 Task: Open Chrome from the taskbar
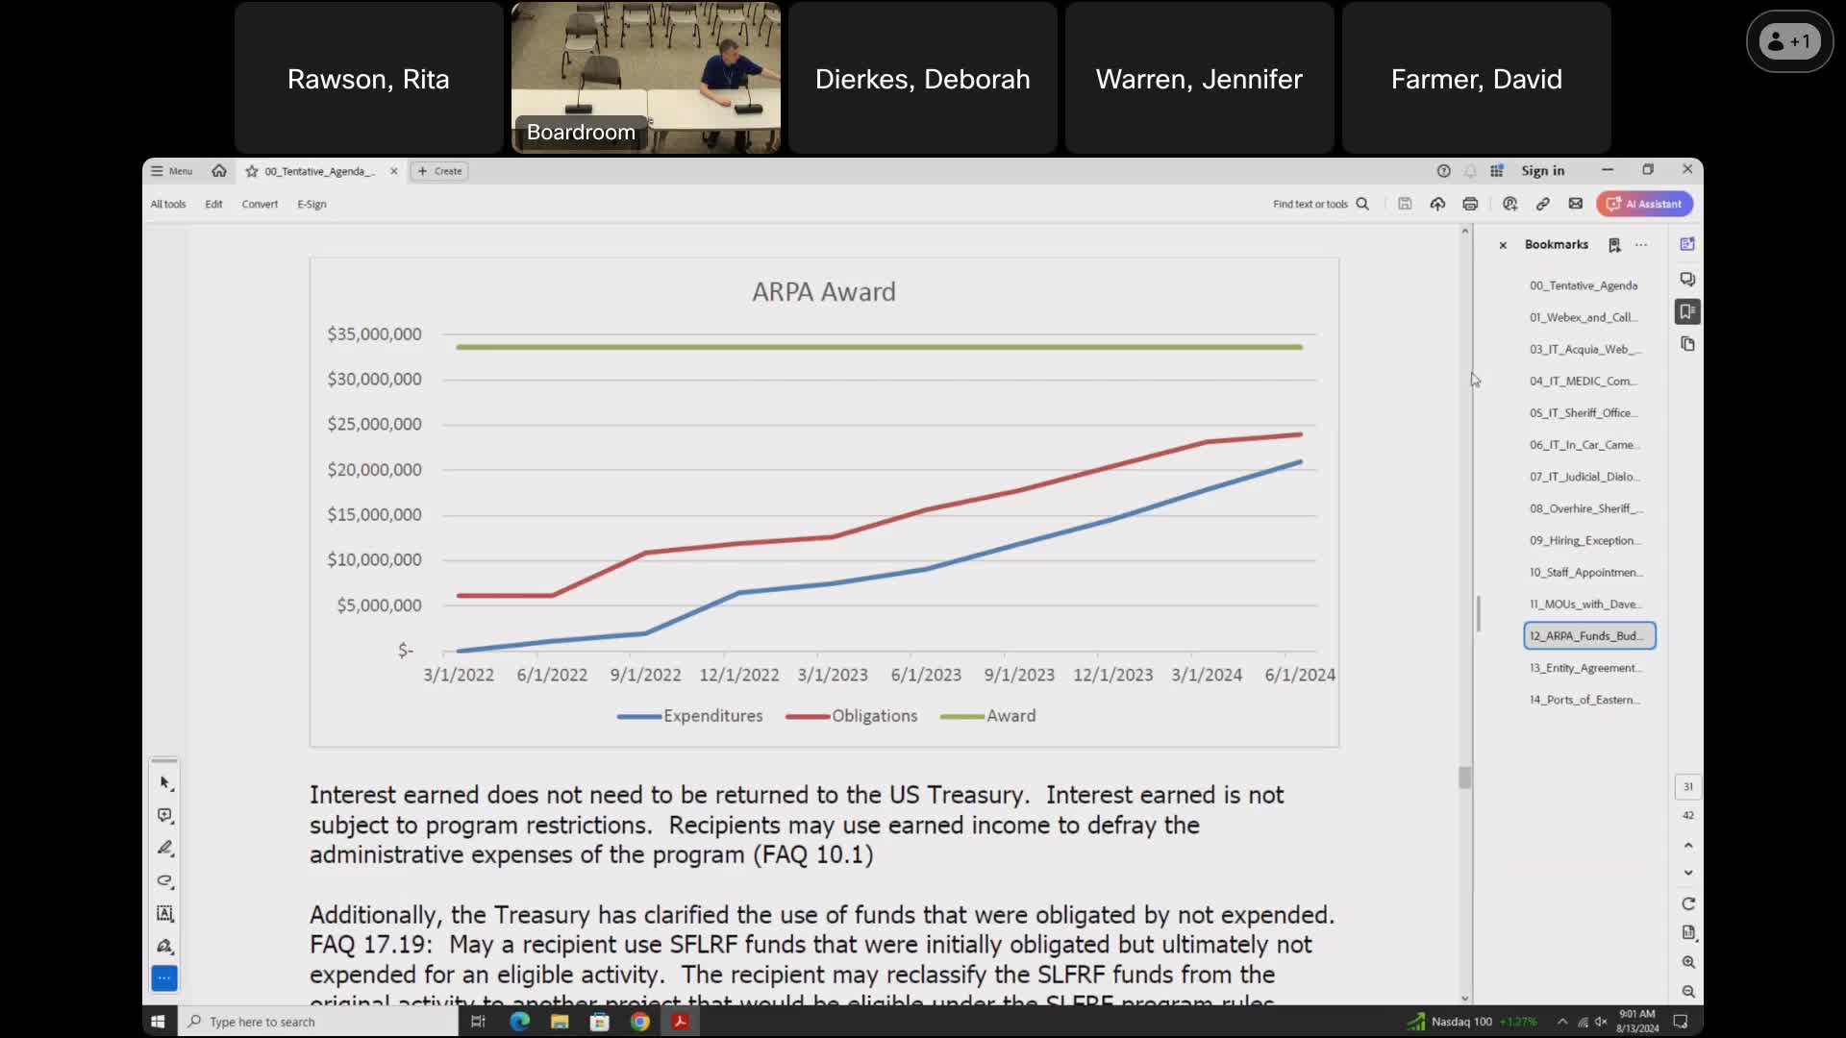click(639, 1022)
